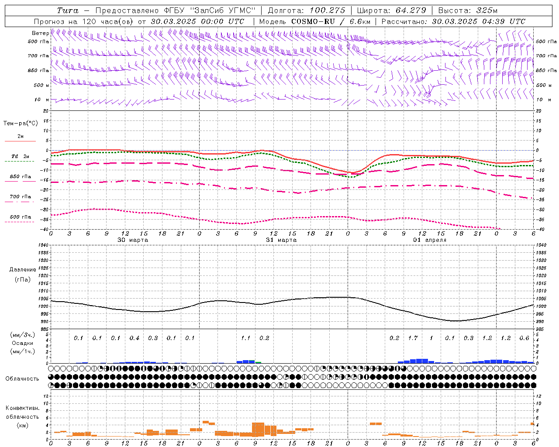The height and width of the screenshot is (447, 559).
Task: Click the Ветер wind panel label
Action: point(41,33)
